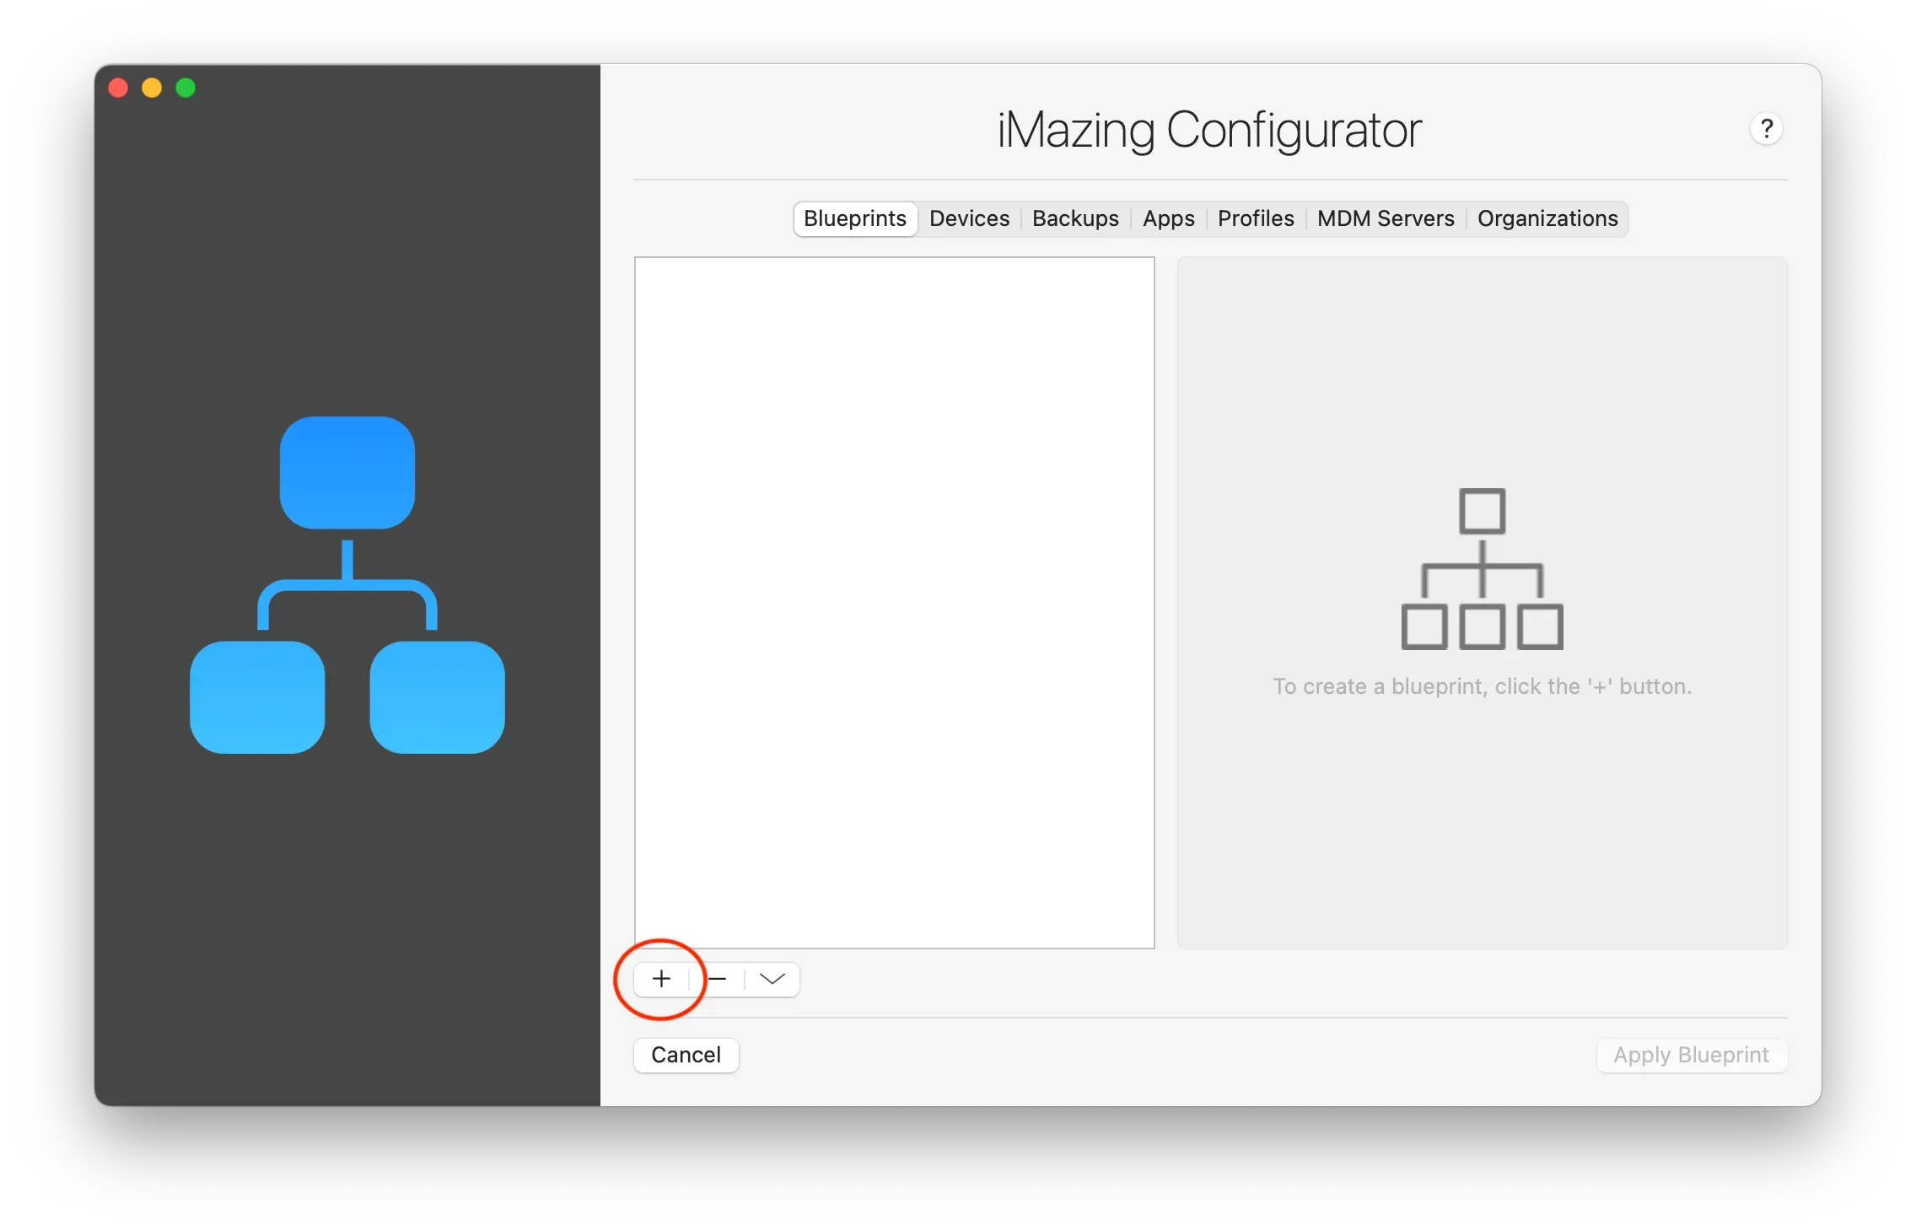Open the Apps tab

pos(1168,218)
